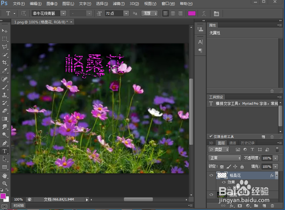The image size is (285, 210).
Task: Open the blend mode 正常 dropdown
Action: [x=225, y=158]
